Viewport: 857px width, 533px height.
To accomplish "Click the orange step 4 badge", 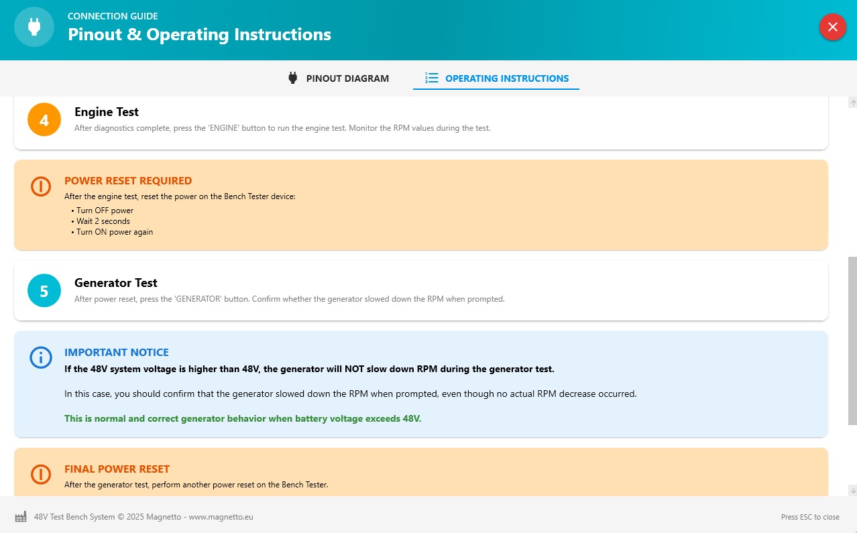I will point(44,120).
